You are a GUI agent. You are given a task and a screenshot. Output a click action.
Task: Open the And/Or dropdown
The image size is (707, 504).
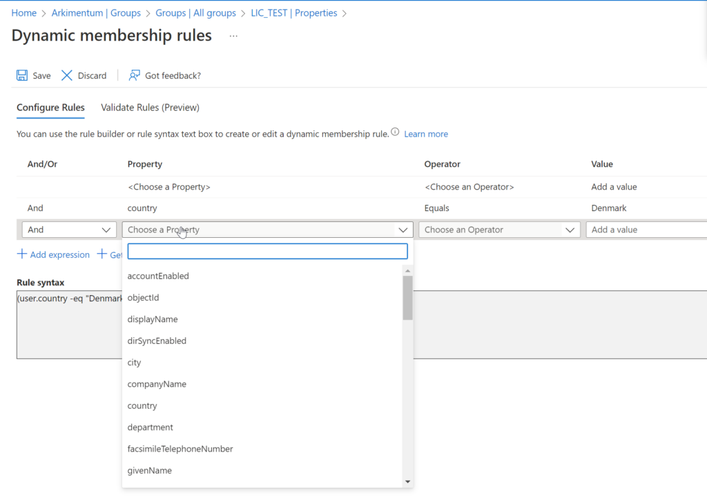pos(69,230)
